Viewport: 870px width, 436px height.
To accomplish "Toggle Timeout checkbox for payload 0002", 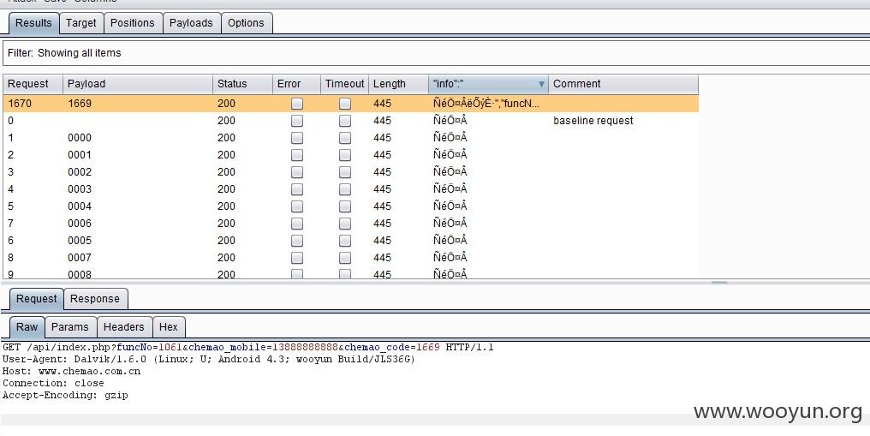I will point(345,172).
